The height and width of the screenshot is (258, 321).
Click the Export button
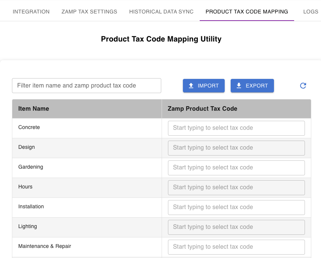(252, 86)
